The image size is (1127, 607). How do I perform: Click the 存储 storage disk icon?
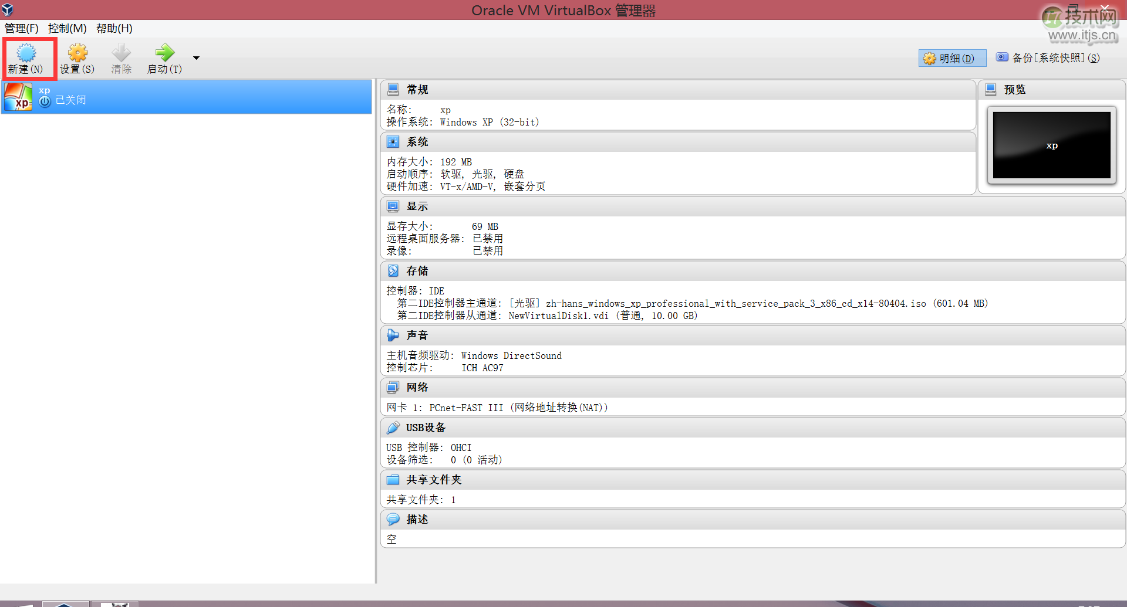click(x=393, y=270)
